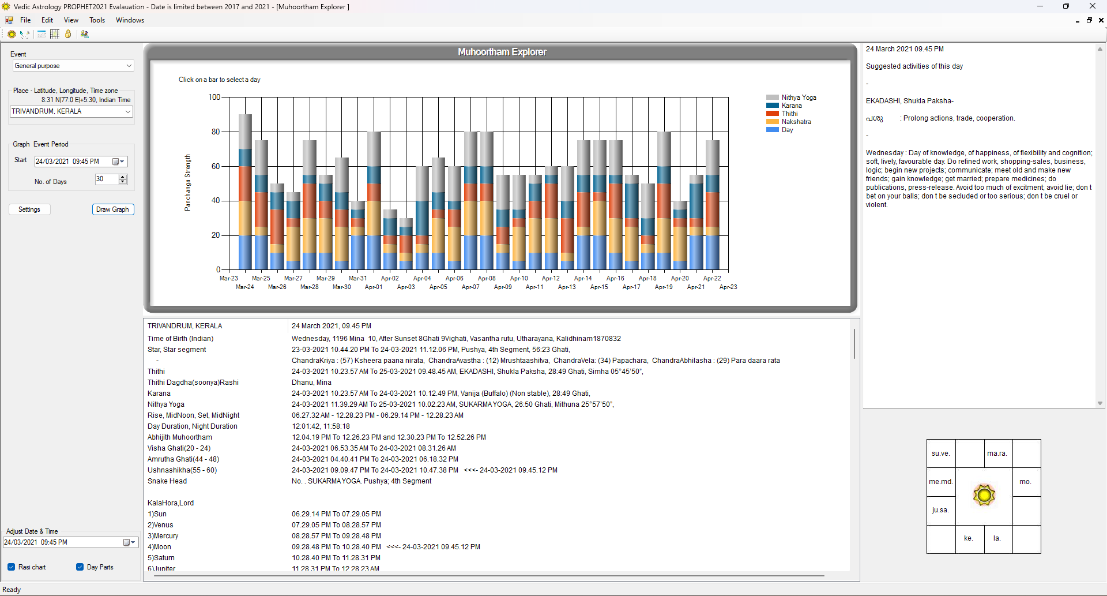Click the 'Abhijith Muhoortham' row label
The height and width of the screenshot is (596, 1107).
click(x=180, y=437)
